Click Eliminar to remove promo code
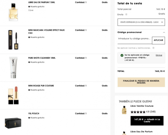 (x=159, y=55)
